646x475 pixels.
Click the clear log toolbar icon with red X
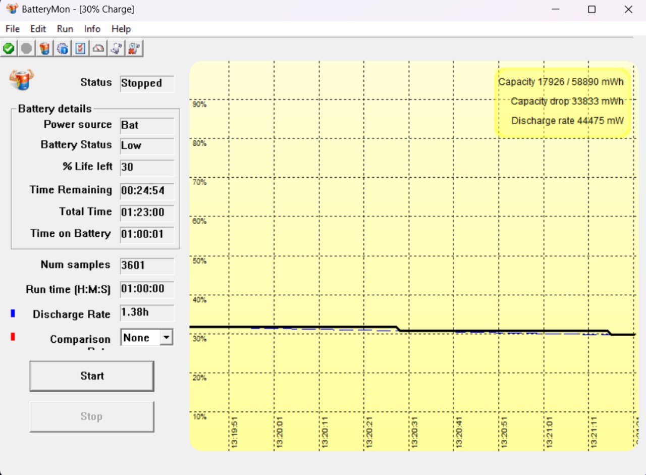pos(134,48)
